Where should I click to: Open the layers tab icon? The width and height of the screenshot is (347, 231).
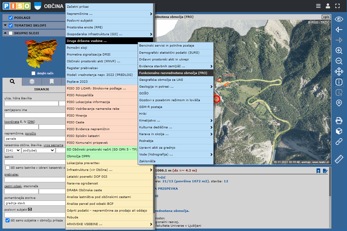(32, 81)
